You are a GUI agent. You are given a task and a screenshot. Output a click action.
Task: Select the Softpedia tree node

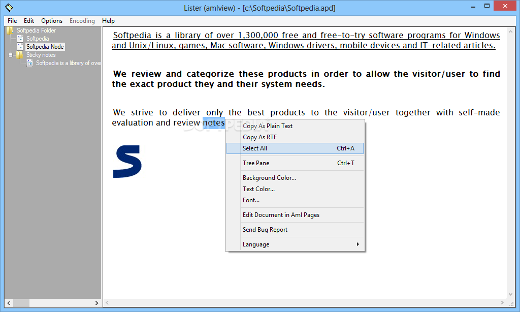[x=38, y=39]
